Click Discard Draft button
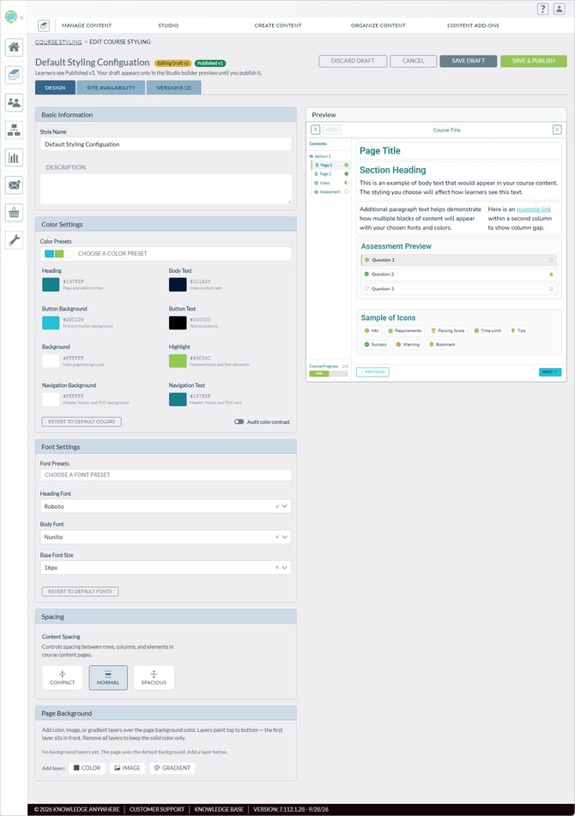The width and height of the screenshot is (575, 816). click(353, 61)
